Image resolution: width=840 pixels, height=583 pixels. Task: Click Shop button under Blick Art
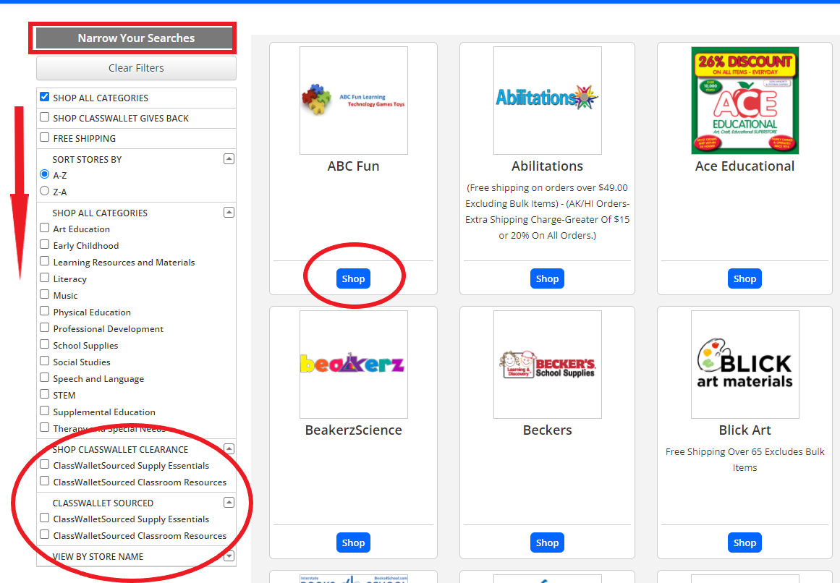(744, 542)
